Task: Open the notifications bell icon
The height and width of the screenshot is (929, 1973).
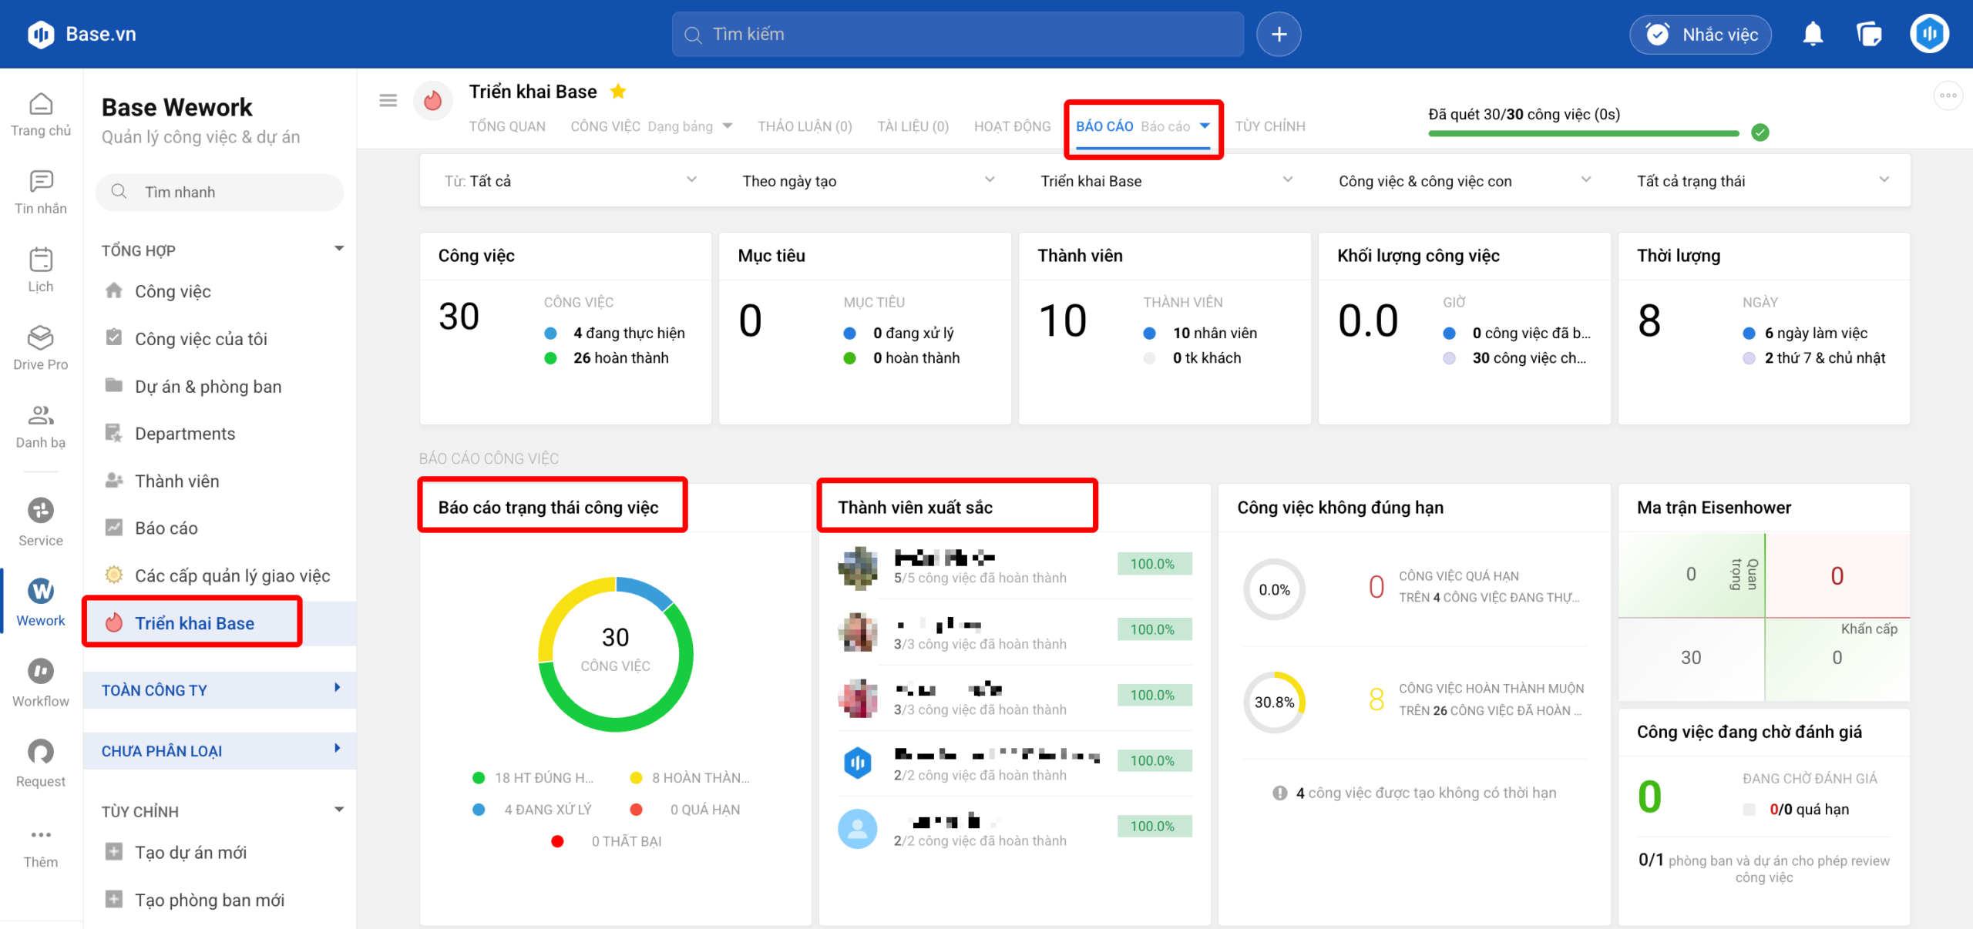Action: [x=1813, y=34]
